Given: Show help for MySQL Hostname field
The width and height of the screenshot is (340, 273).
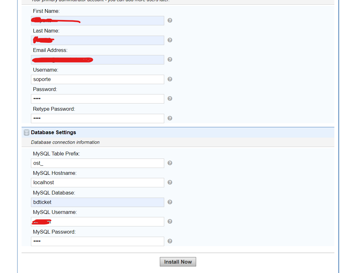Looking at the screenshot, I should coord(170,182).
